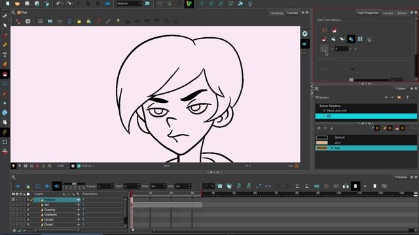Click the yellow padlock icon in Camera toolbar
The height and width of the screenshot is (235, 419).
pyautogui.click(x=79, y=22)
